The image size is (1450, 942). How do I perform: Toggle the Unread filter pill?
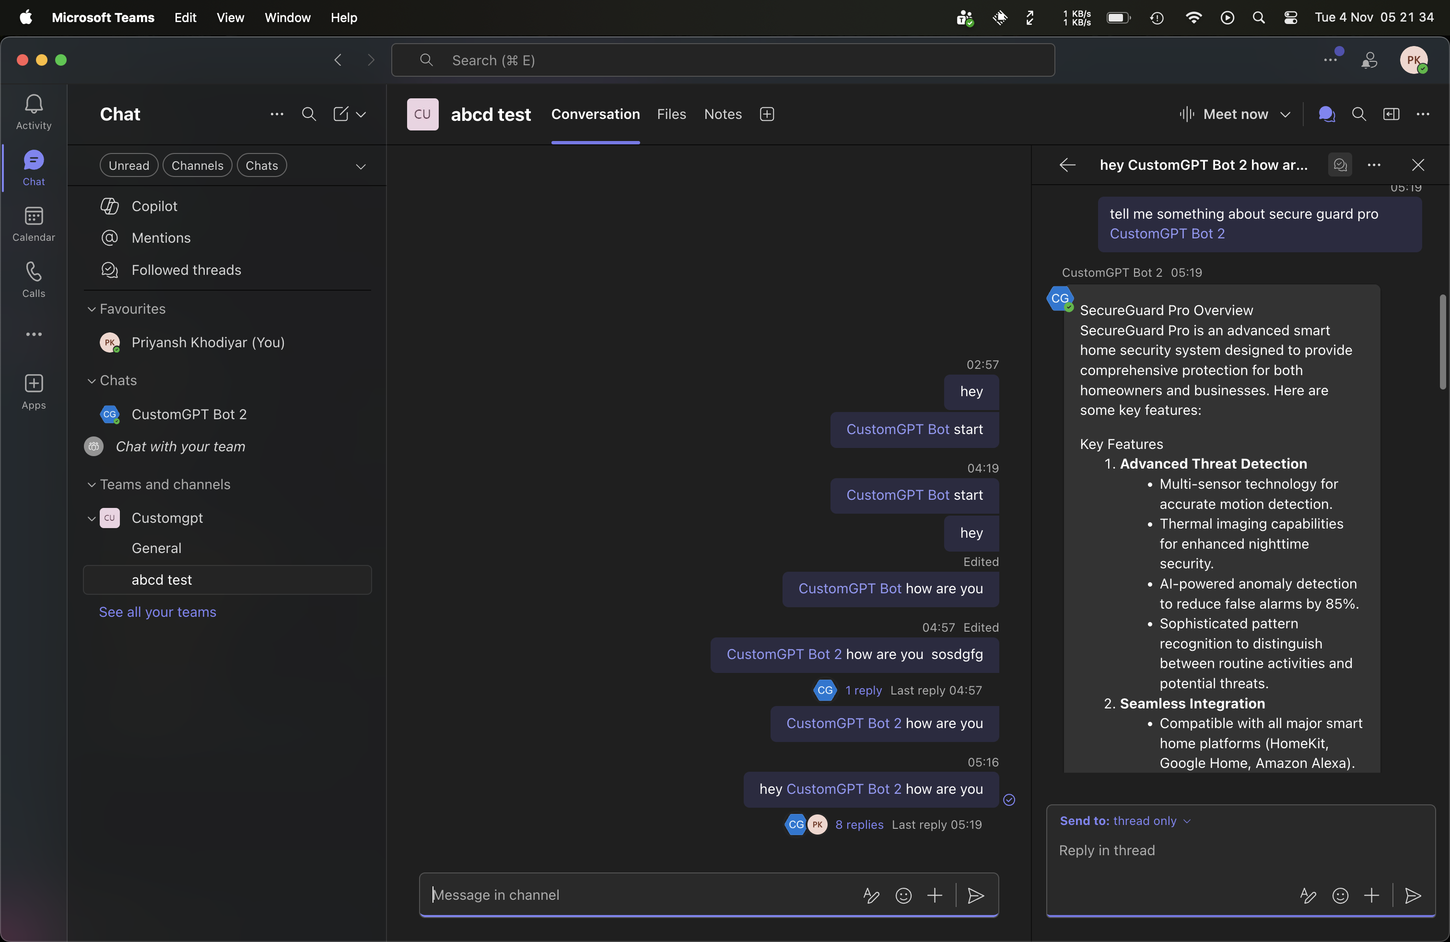tap(129, 165)
